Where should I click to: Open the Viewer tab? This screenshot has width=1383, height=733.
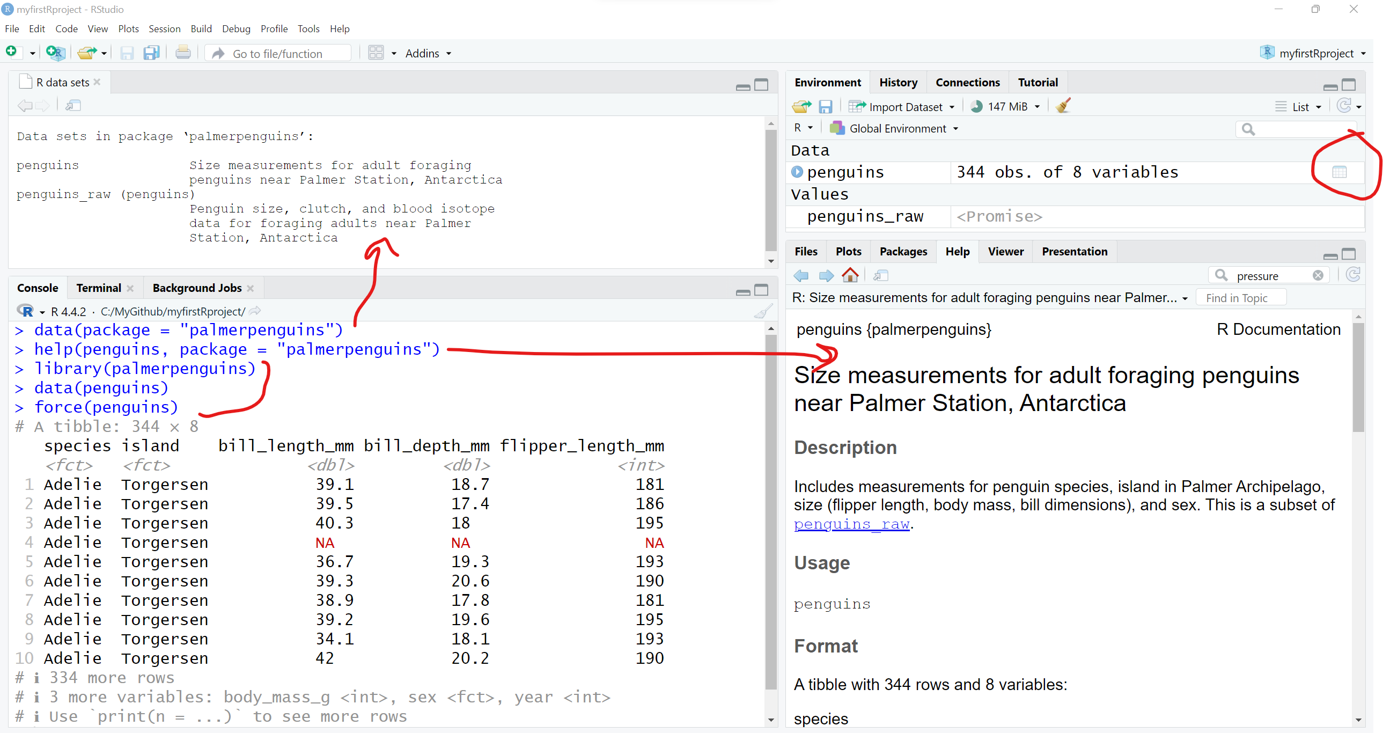pyautogui.click(x=1005, y=251)
